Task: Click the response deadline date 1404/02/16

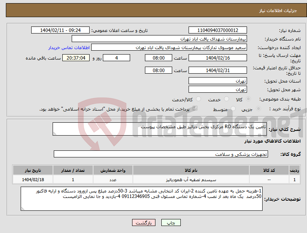Action: (x=218, y=58)
